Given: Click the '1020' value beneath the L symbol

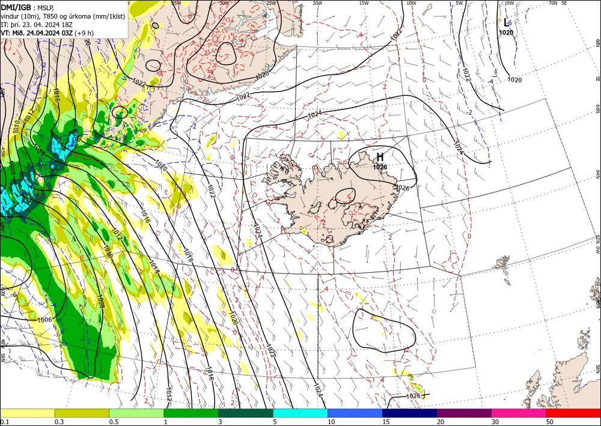Looking at the screenshot, I should (x=506, y=32).
